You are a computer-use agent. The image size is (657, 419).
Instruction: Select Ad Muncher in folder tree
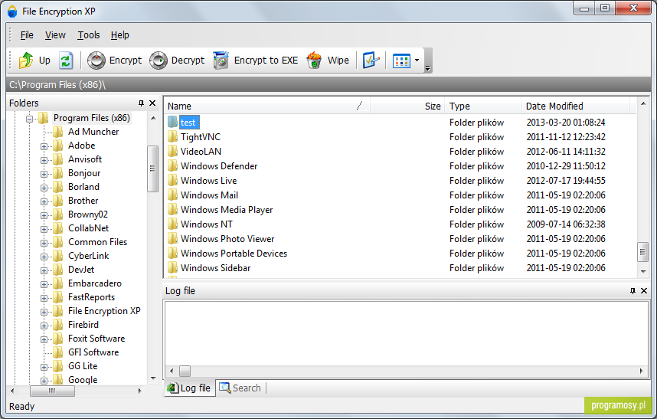click(93, 132)
